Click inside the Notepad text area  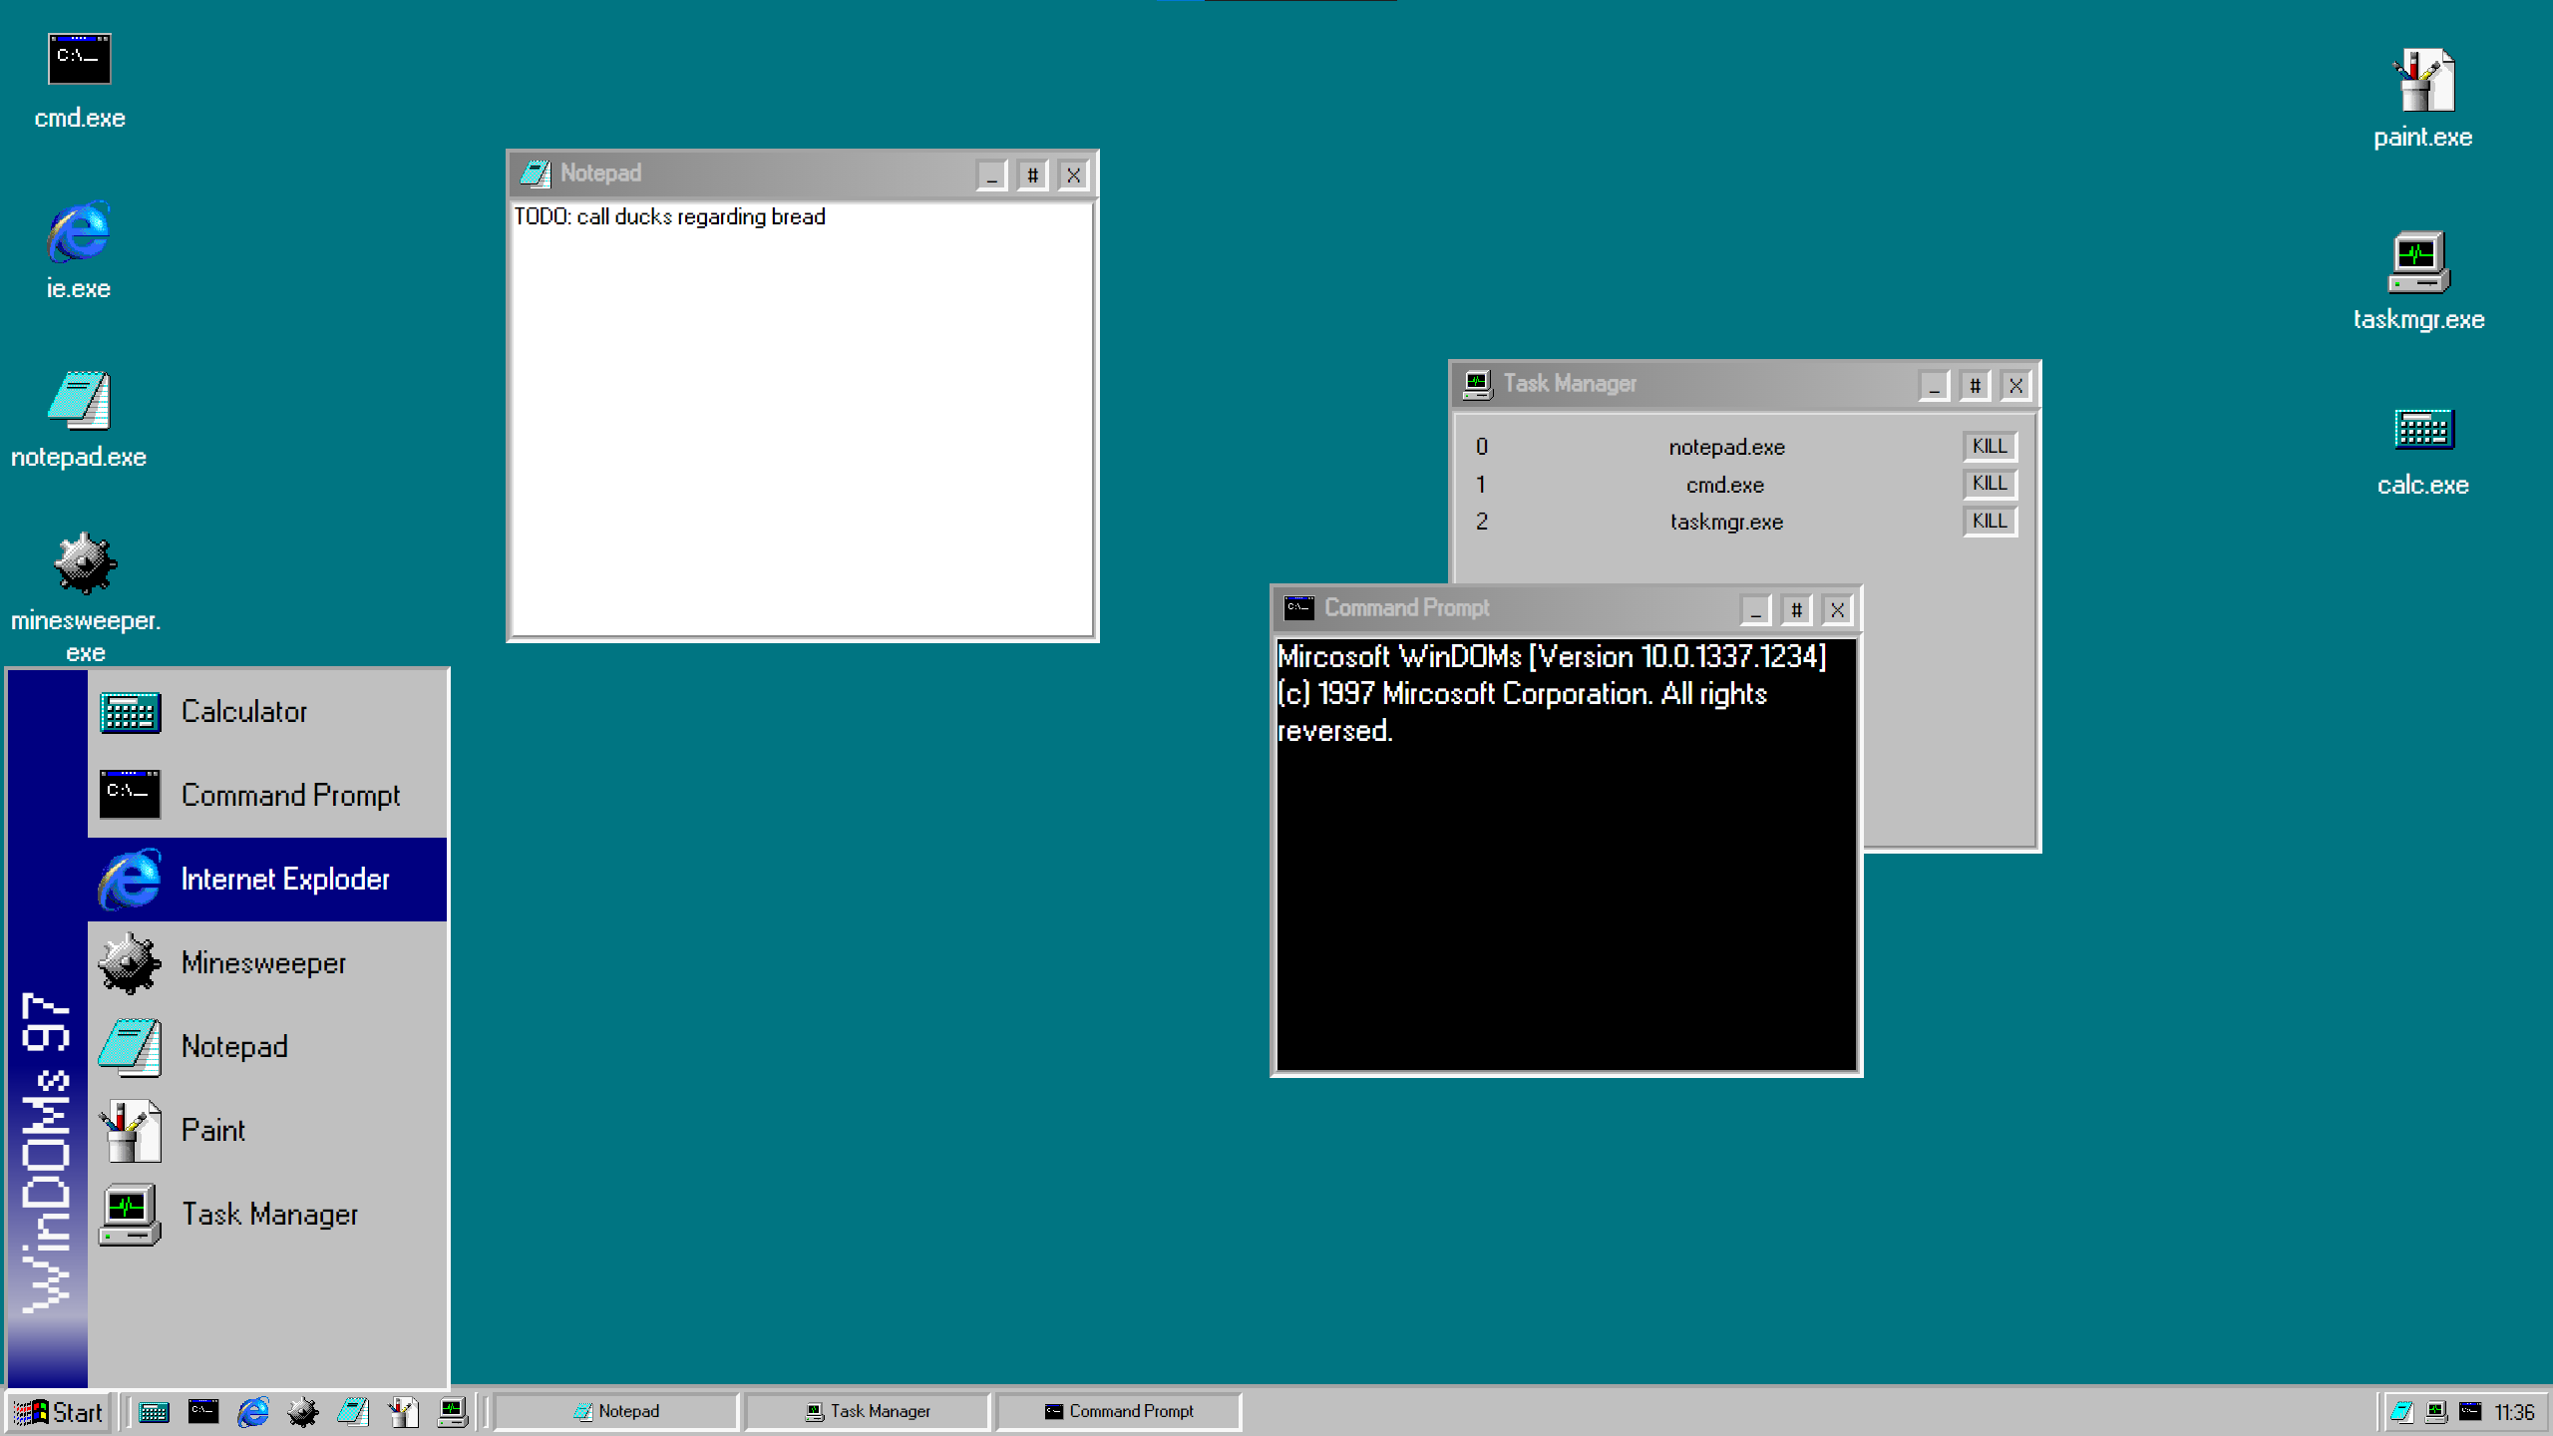802,429
